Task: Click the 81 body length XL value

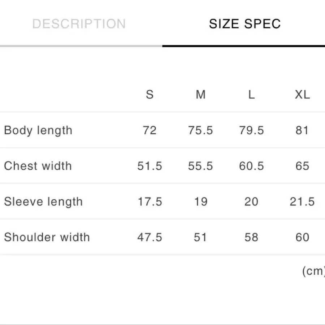Action: pyautogui.click(x=302, y=130)
